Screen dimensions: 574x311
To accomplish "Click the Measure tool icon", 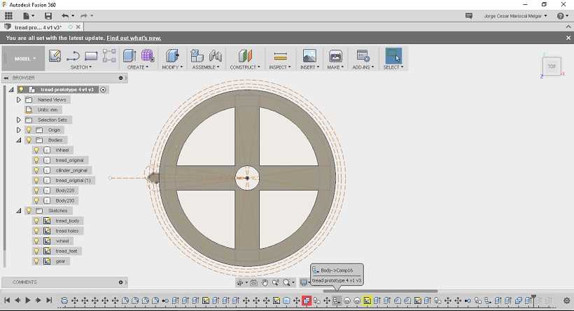I will [280, 56].
